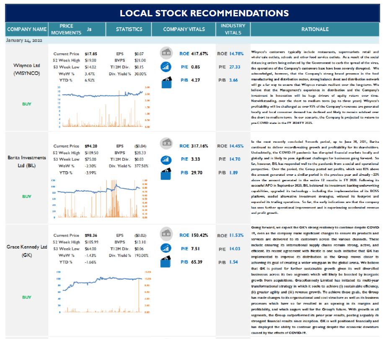Click Barita industry P/E 14.70
This screenshot has height=339, width=391.
235,159
